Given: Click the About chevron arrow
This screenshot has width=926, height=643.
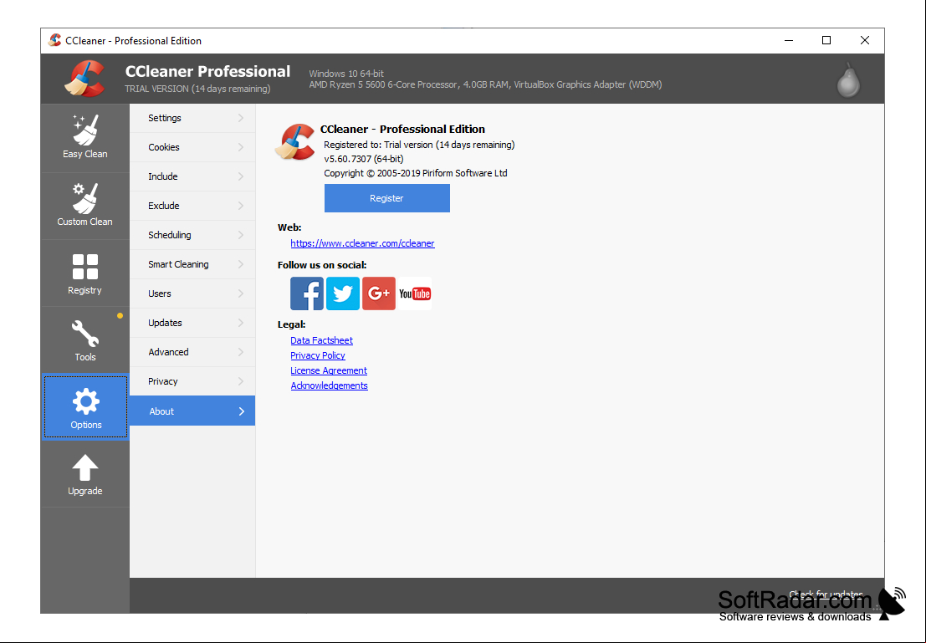Looking at the screenshot, I should point(242,411).
